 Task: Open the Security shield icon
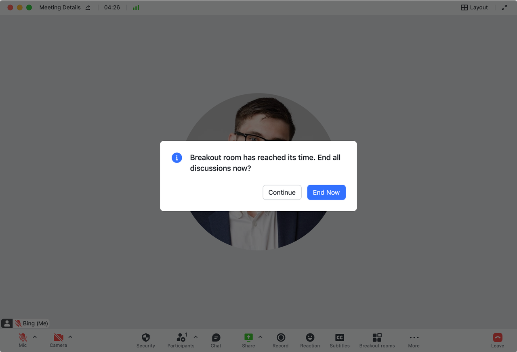pos(146,337)
